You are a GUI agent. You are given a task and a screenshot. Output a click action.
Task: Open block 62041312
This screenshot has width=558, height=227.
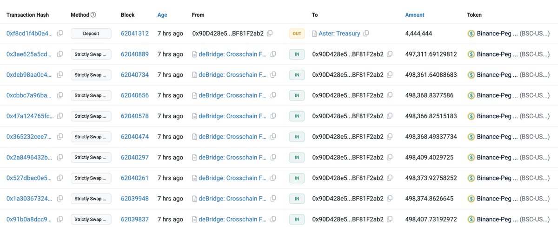coord(135,33)
